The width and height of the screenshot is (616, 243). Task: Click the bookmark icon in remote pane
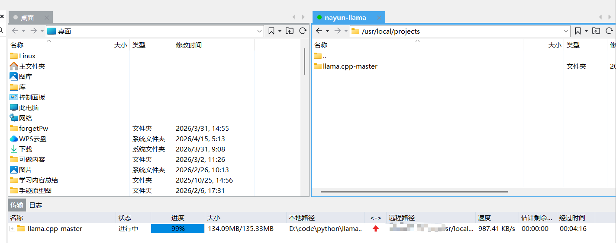(x=578, y=31)
